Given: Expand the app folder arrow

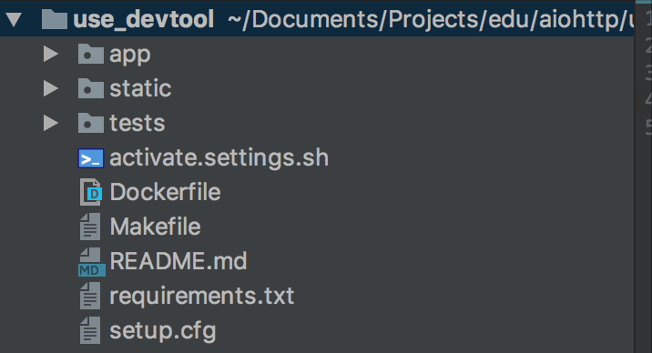Looking at the screenshot, I should (x=51, y=54).
